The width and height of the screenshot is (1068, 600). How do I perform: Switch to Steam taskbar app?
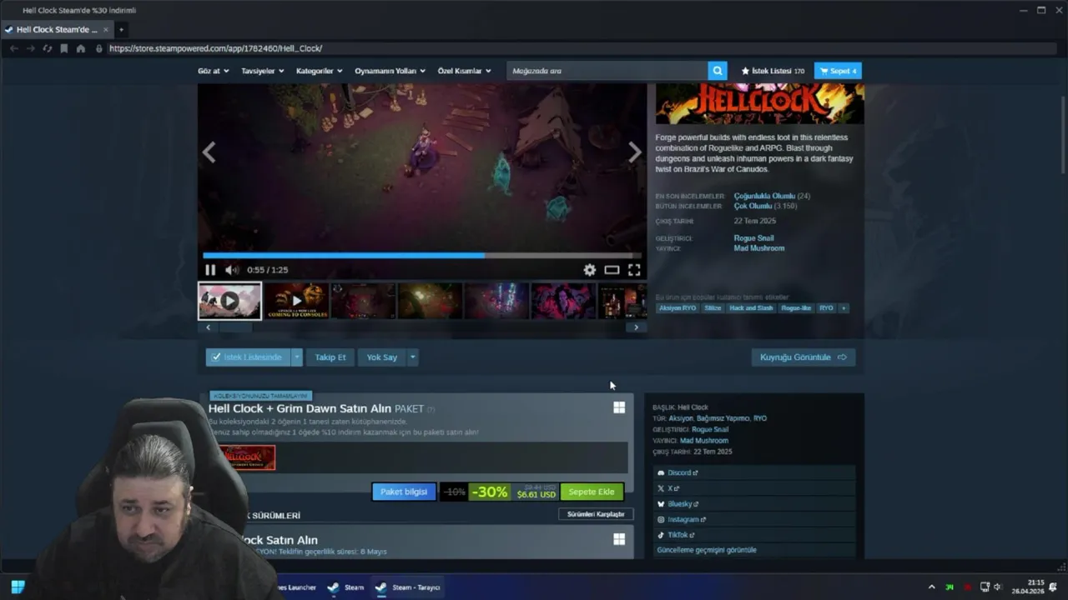pyautogui.click(x=345, y=587)
